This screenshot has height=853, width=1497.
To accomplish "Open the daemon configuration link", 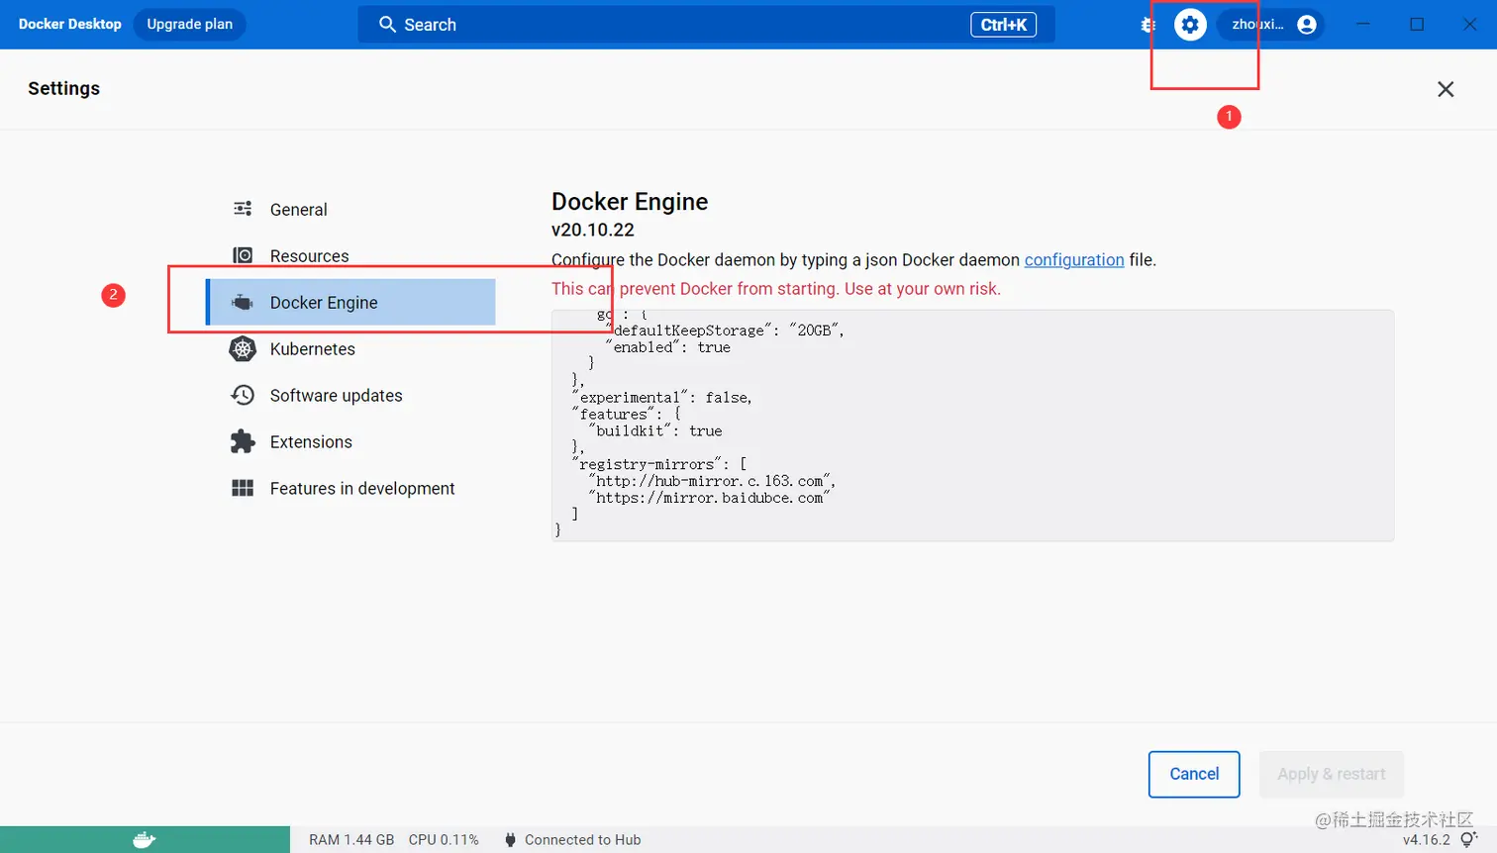I will point(1074,259).
